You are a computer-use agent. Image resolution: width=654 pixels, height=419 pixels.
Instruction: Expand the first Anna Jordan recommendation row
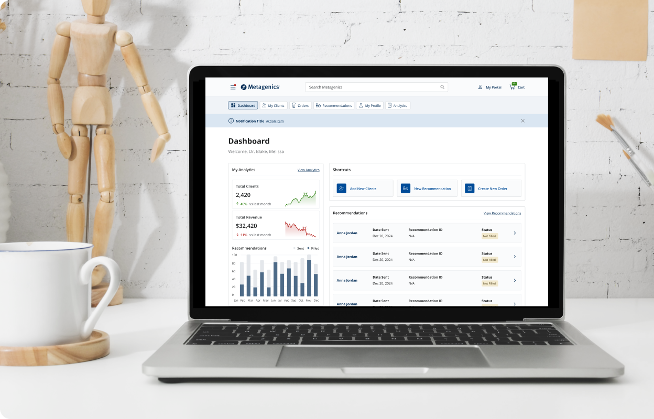(x=515, y=233)
